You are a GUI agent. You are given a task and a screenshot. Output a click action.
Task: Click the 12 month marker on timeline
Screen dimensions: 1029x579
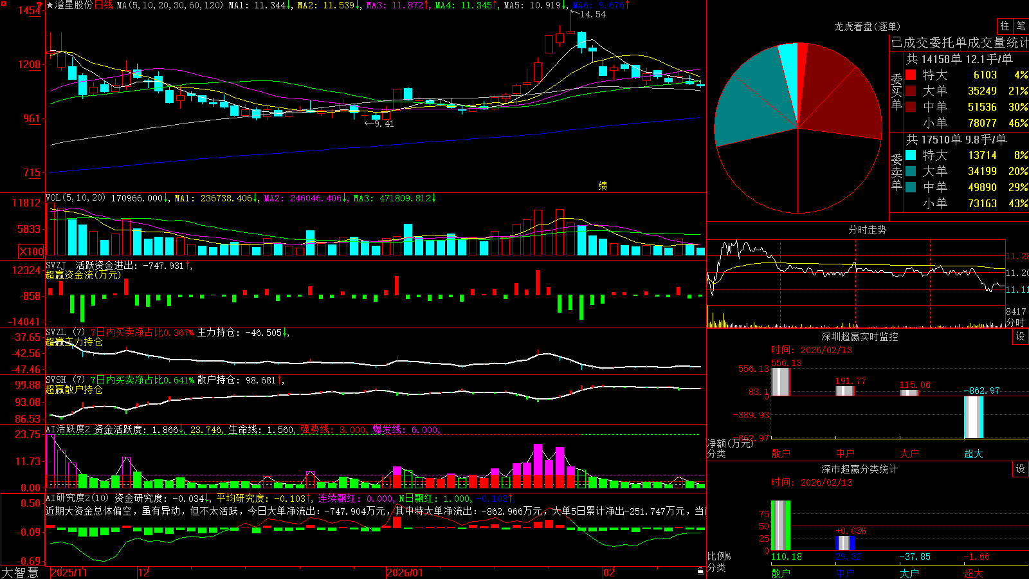click(x=143, y=573)
